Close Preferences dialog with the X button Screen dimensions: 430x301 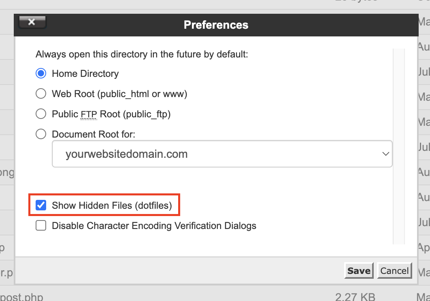point(32,22)
